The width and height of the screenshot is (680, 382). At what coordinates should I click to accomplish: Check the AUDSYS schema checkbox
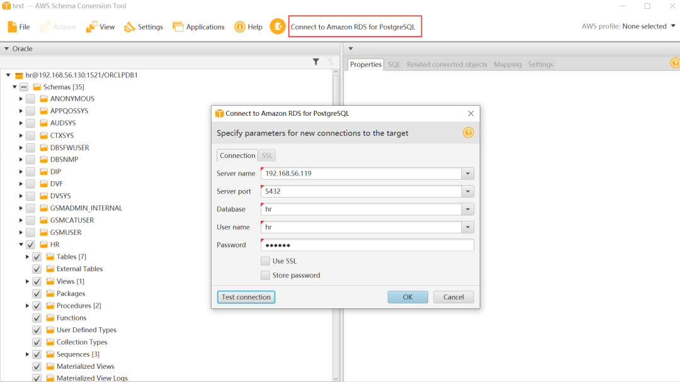point(30,123)
